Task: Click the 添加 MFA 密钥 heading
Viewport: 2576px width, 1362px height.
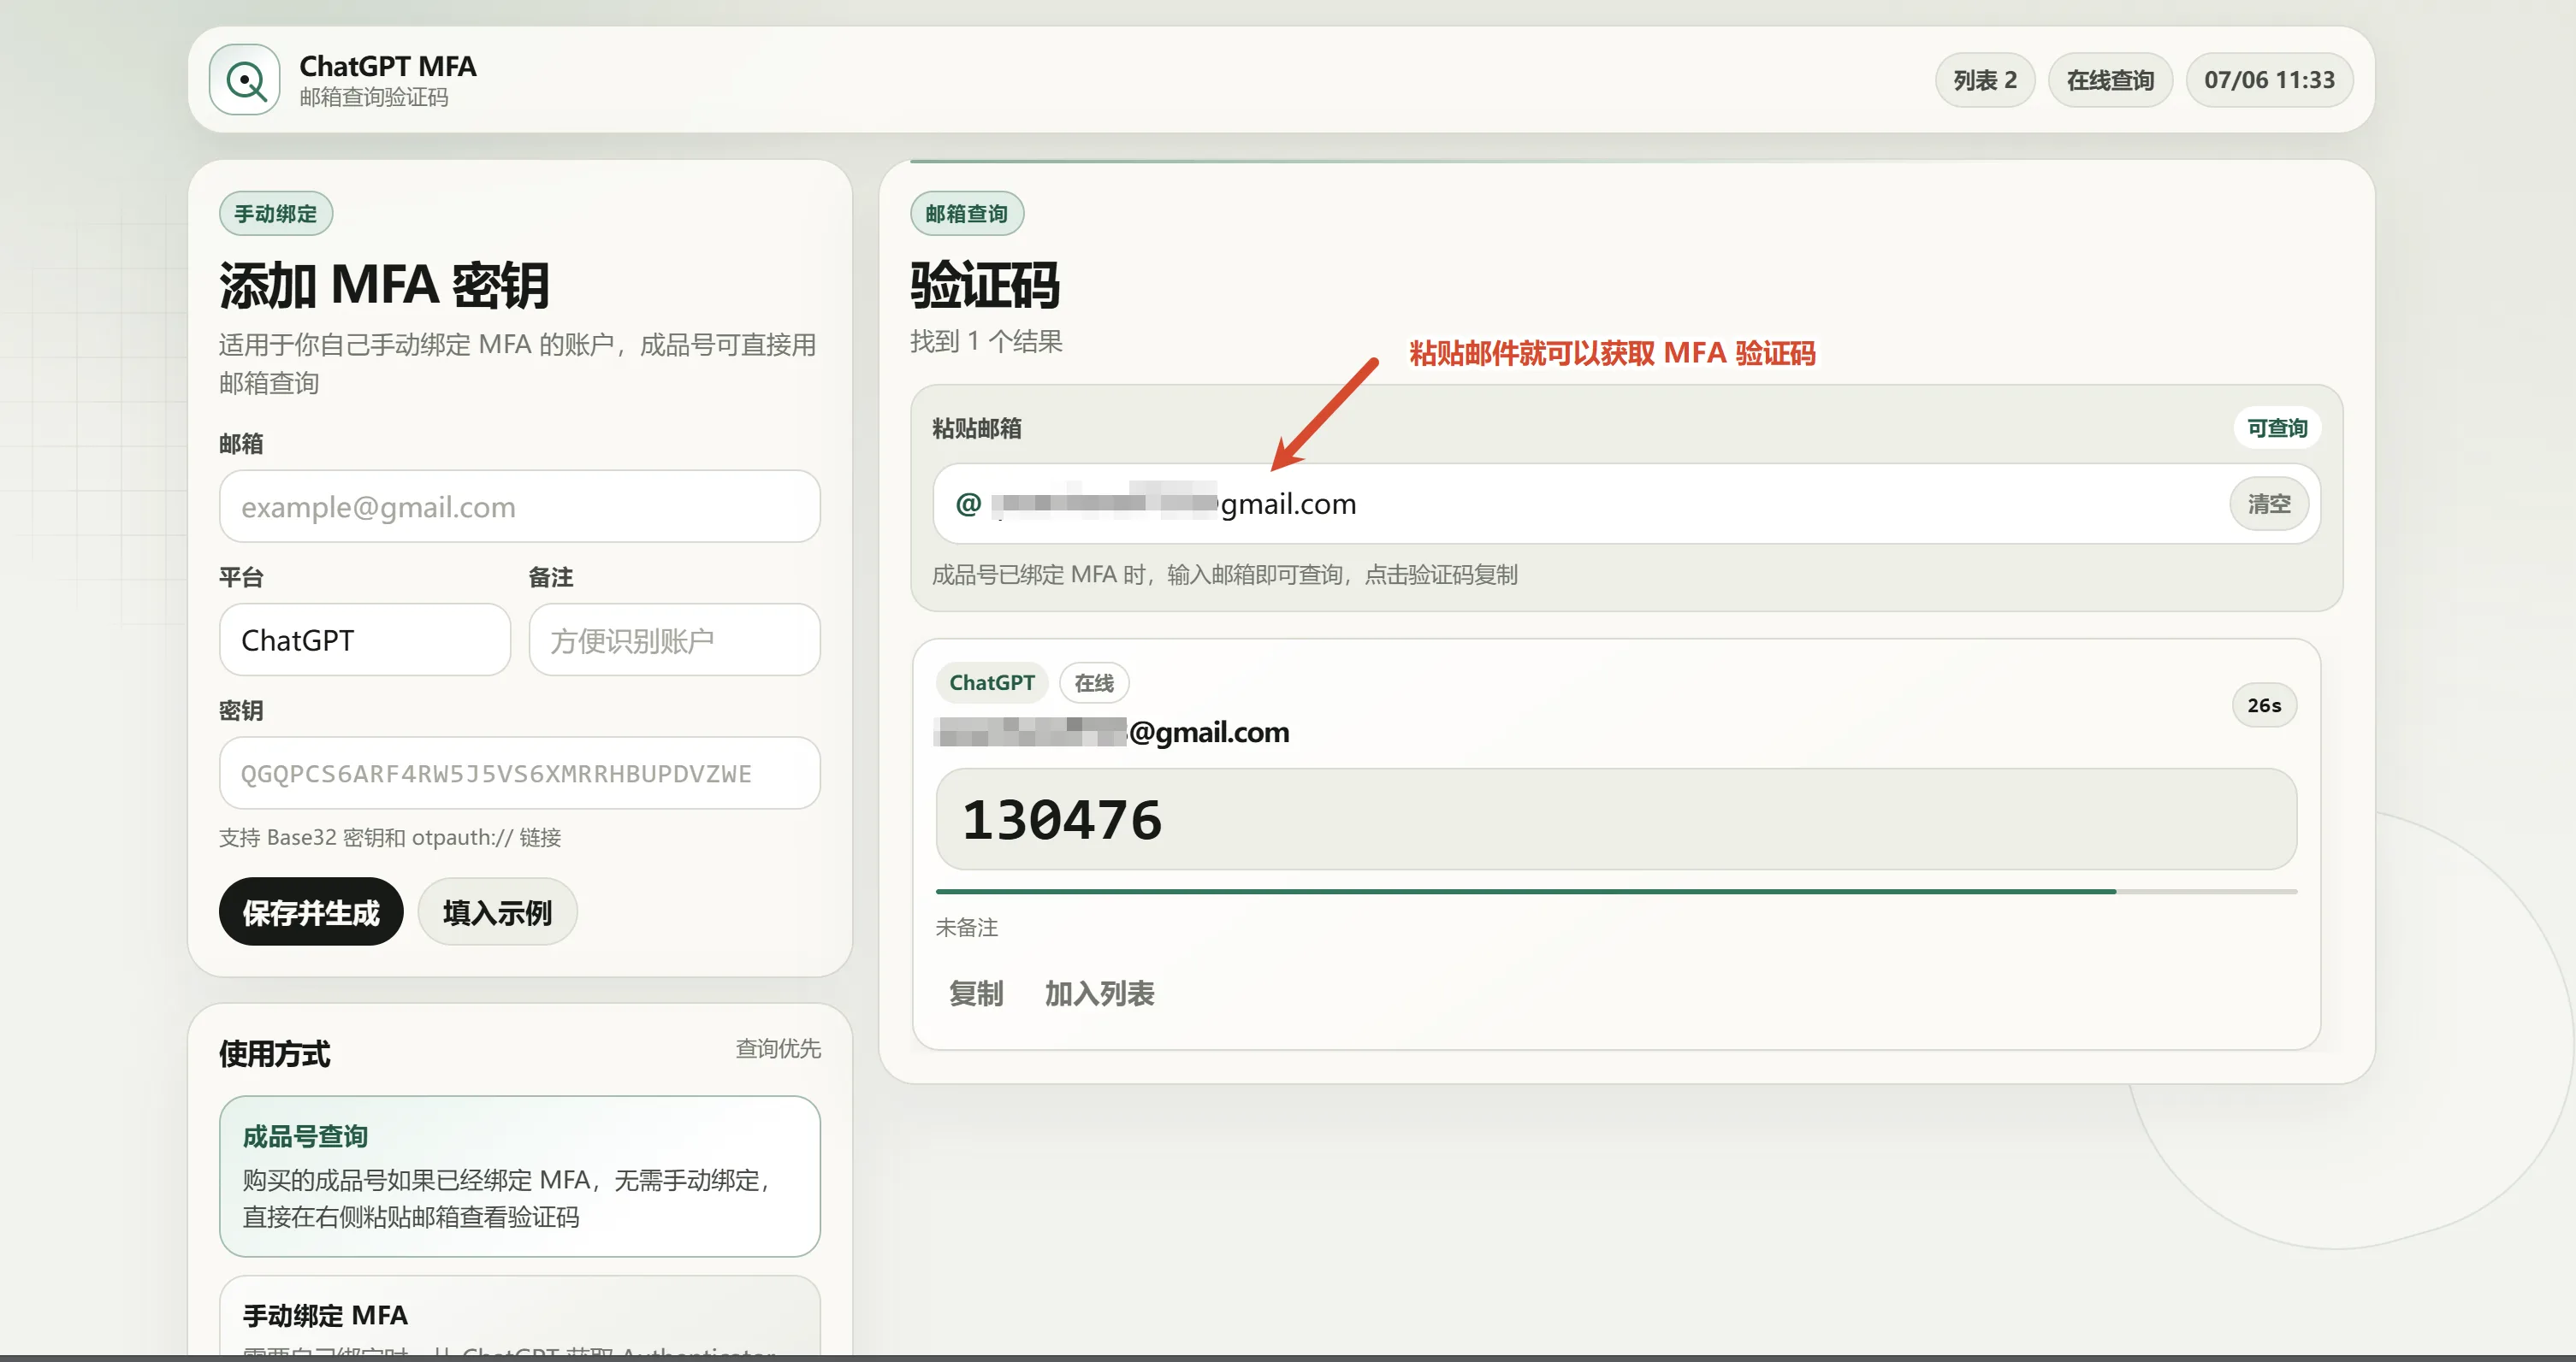Action: [385, 285]
